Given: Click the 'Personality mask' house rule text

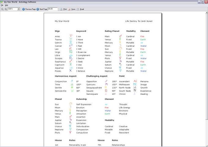Looking at the screenshot, I should click(77, 145).
